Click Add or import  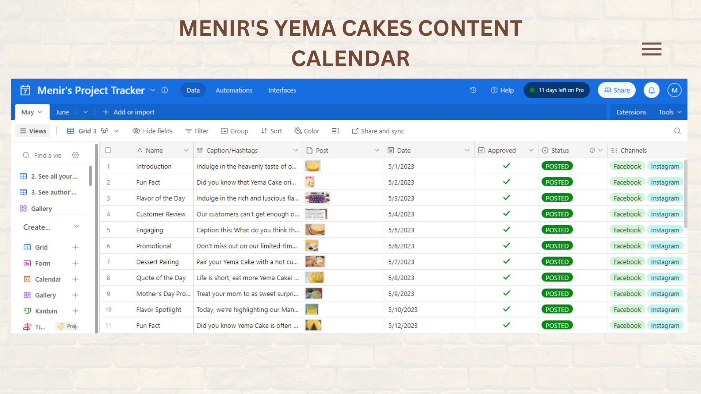(129, 112)
